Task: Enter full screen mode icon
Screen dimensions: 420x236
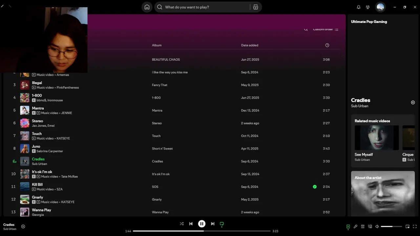Action: pyautogui.click(x=415, y=226)
